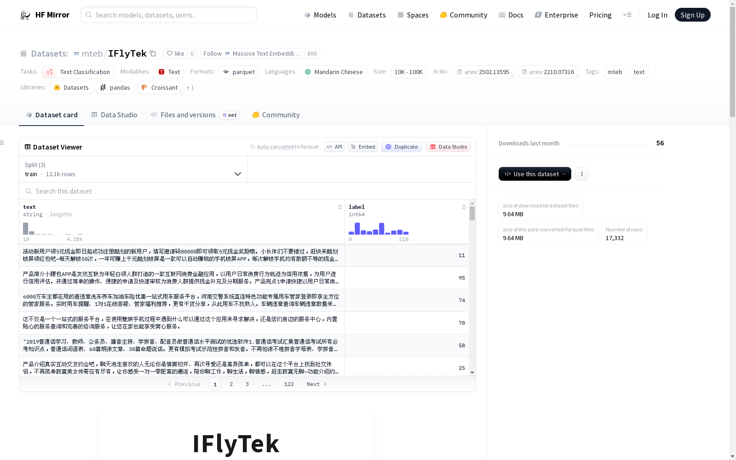Image resolution: width=736 pixels, height=460 pixels.
Task: Click the row with label 74
Action: point(244,300)
